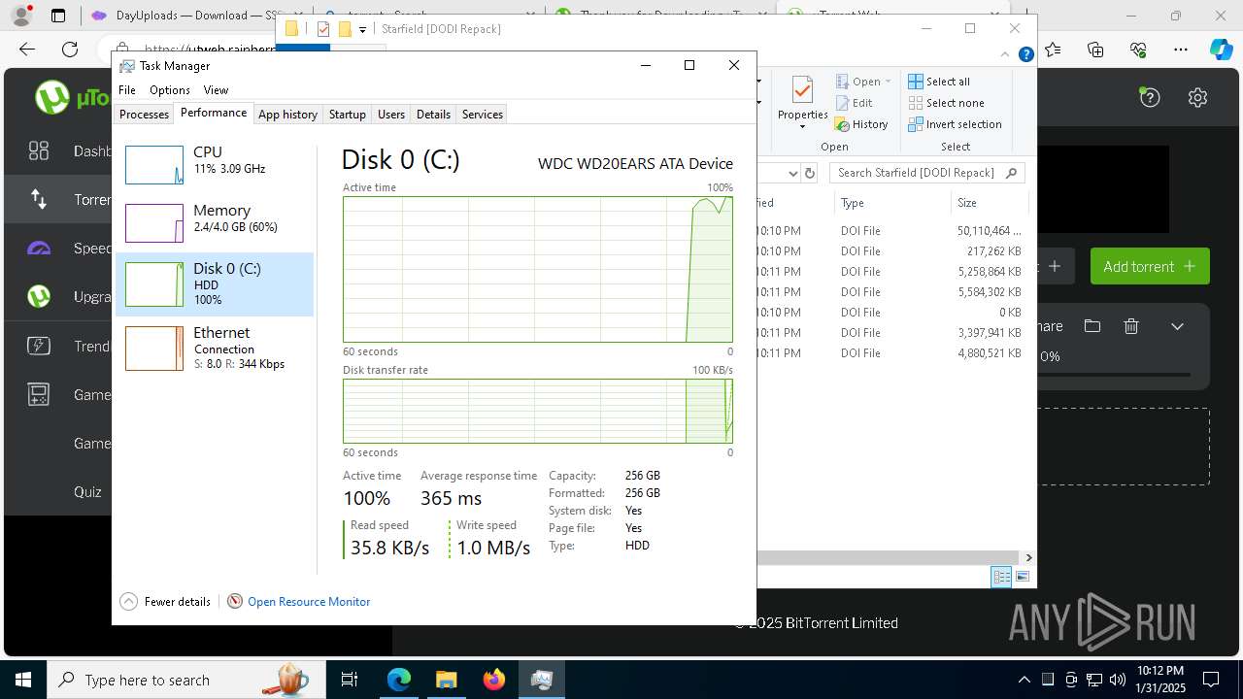This screenshot has height=699, width=1243.
Task: Open Edge Browser essentials heart icon
Action: tap(1138, 49)
